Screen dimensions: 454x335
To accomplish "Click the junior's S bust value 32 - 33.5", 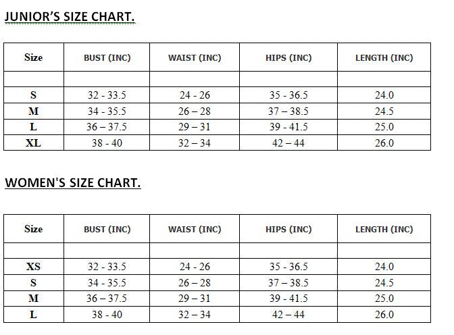I will click(x=107, y=95).
